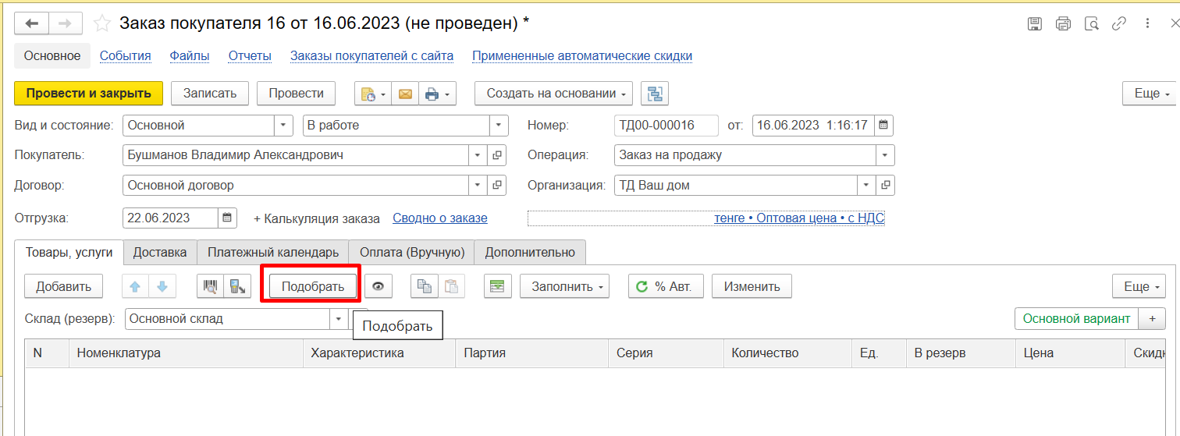Switch to the Доставка tab
The height and width of the screenshot is (436, 1180).
tap(159, 252)
